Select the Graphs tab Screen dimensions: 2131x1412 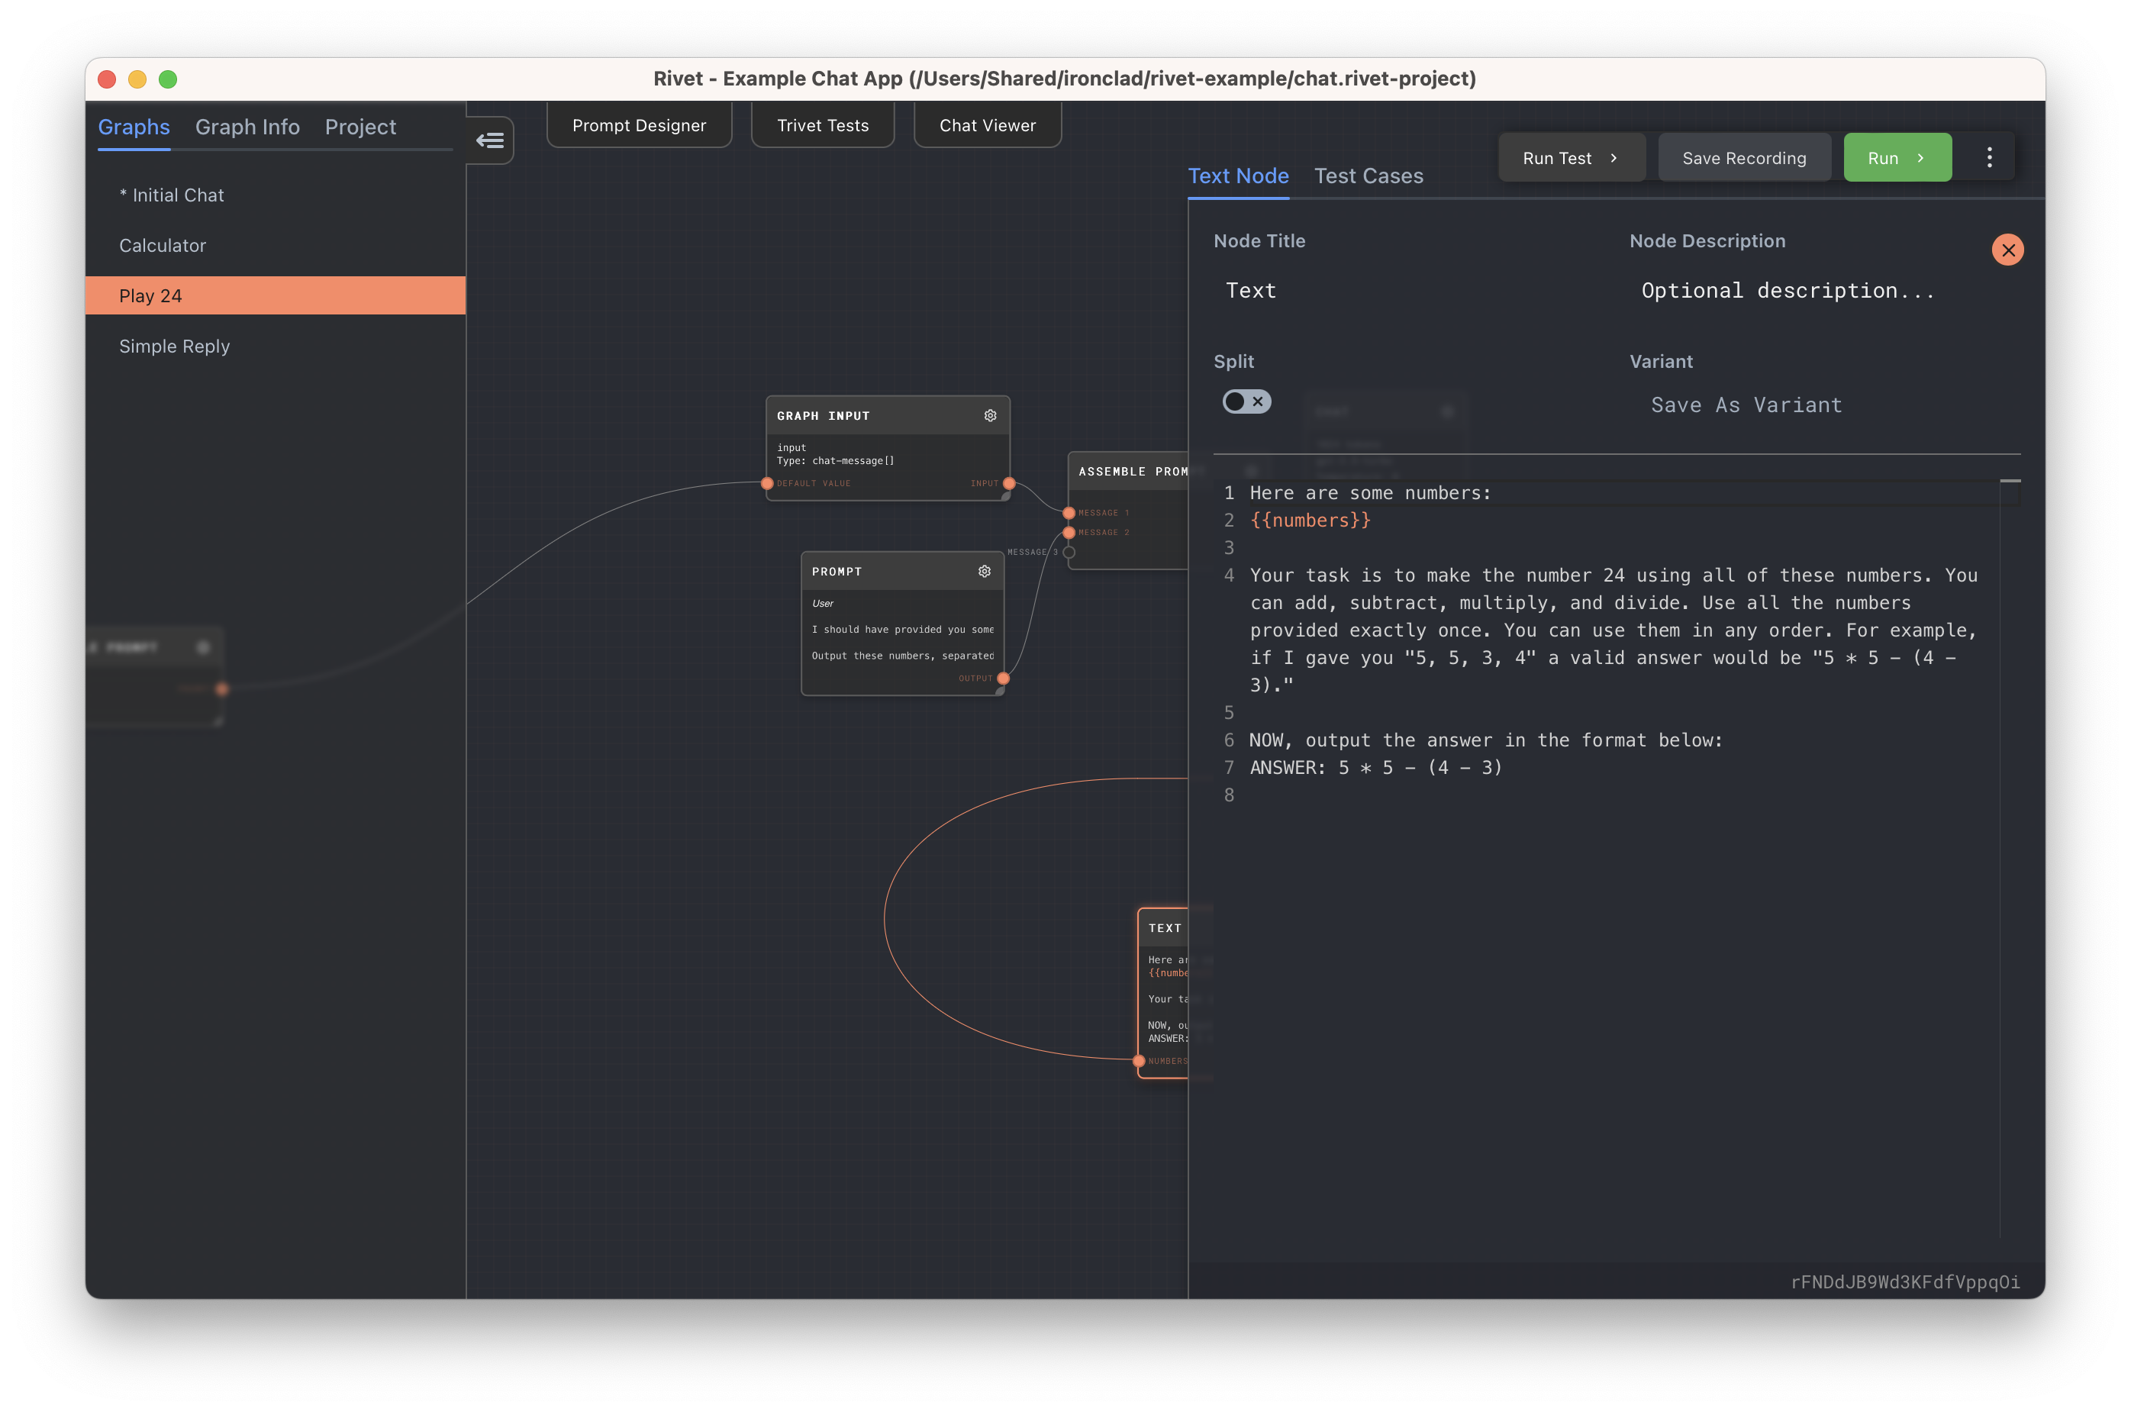click(134, 127)
